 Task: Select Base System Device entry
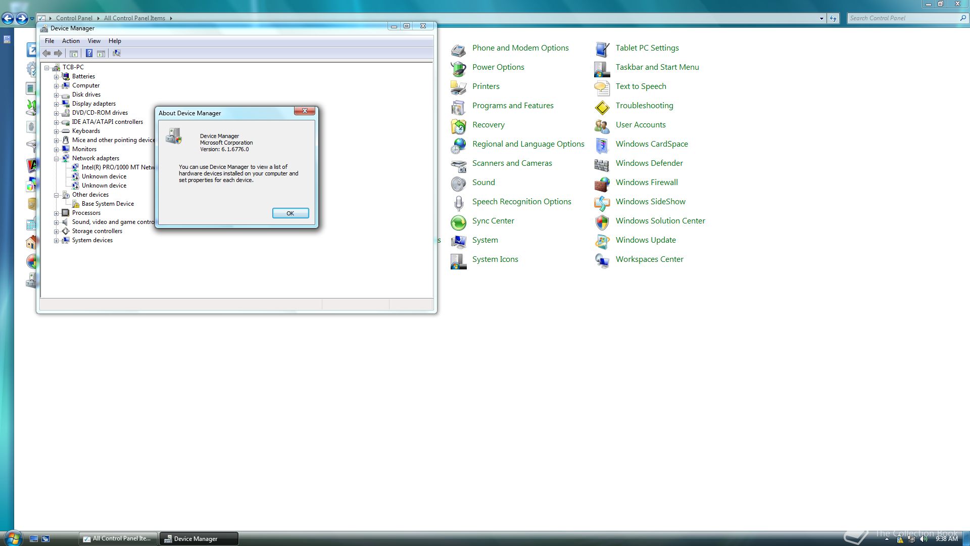tap(108, 204)
